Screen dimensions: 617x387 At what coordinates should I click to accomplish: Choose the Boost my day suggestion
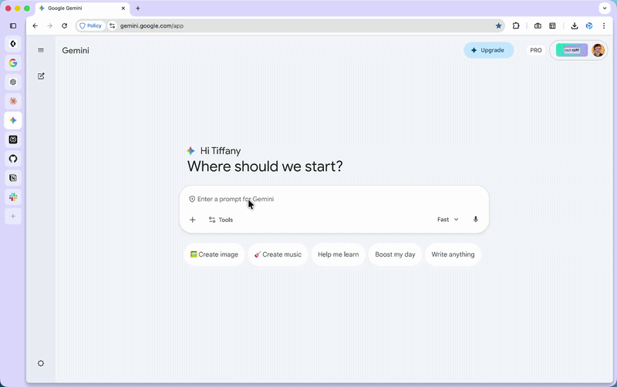[395, 254]
